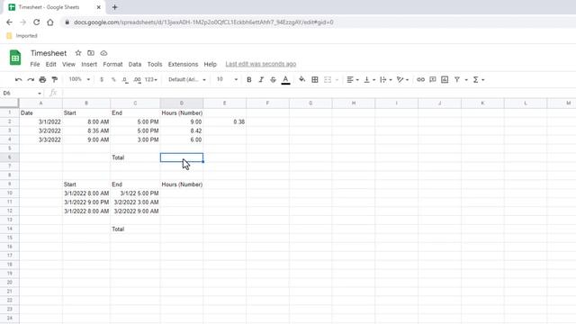The width and height of the screenshot is (576, 324).
Task: Open the Imported bookmarks folder
Action: [x=22, y=36]
